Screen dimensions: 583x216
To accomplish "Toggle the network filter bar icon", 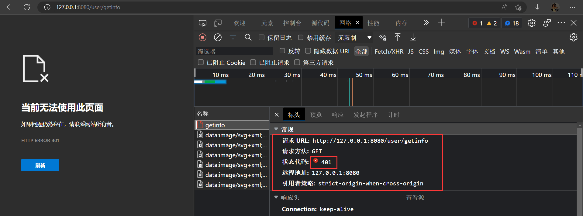I will coord(233,37).
